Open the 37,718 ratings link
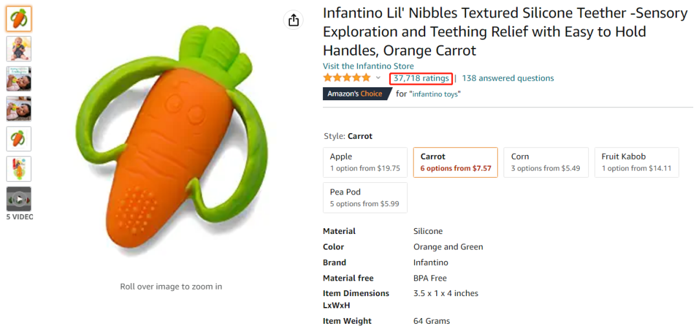 (421, 78)
